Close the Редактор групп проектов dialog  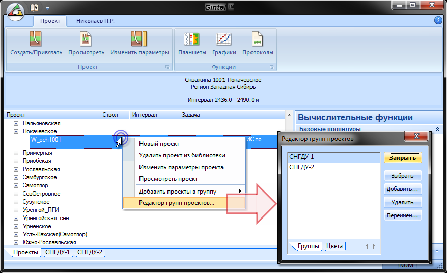pyautogui.click(x=416, y=136)
